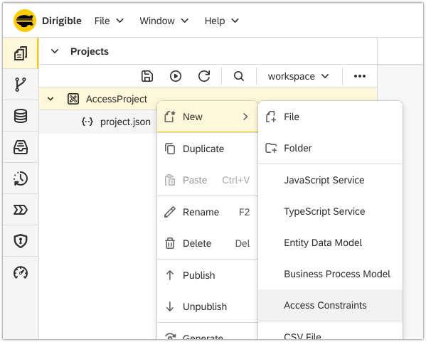Open the Monitoring gauge perspective
The image size is (426, 342).
coord(21,272)
